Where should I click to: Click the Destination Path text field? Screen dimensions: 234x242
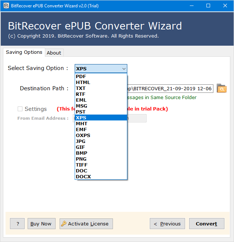pos(170,89)
